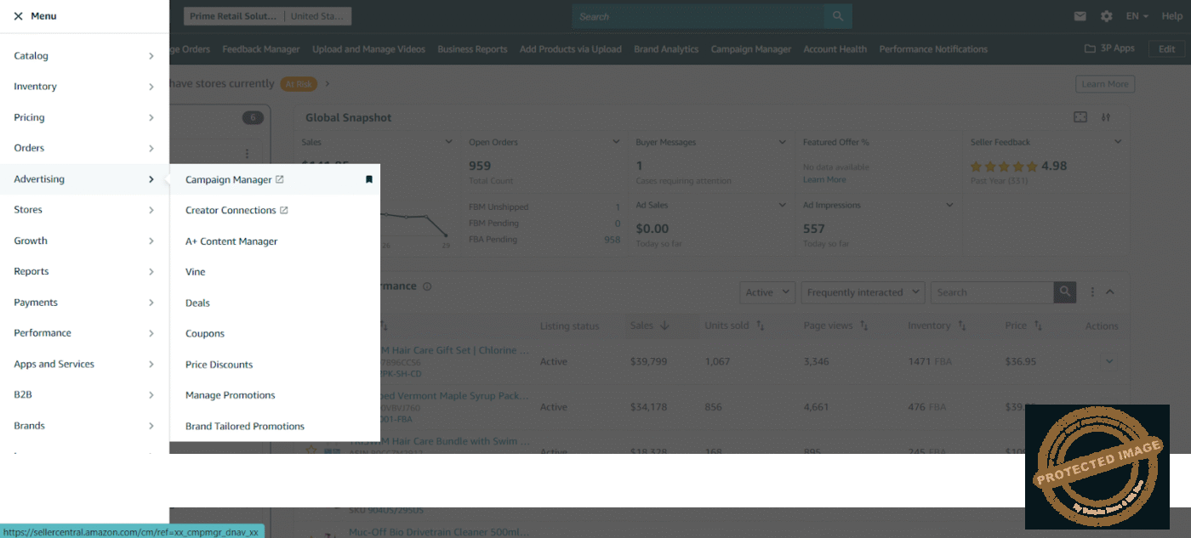Expand the Reports menu category

coord(84,271)
